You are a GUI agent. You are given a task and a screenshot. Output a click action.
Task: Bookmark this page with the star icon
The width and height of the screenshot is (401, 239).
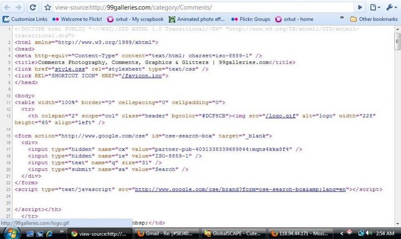pyautogui.click(x=48, y=8)
